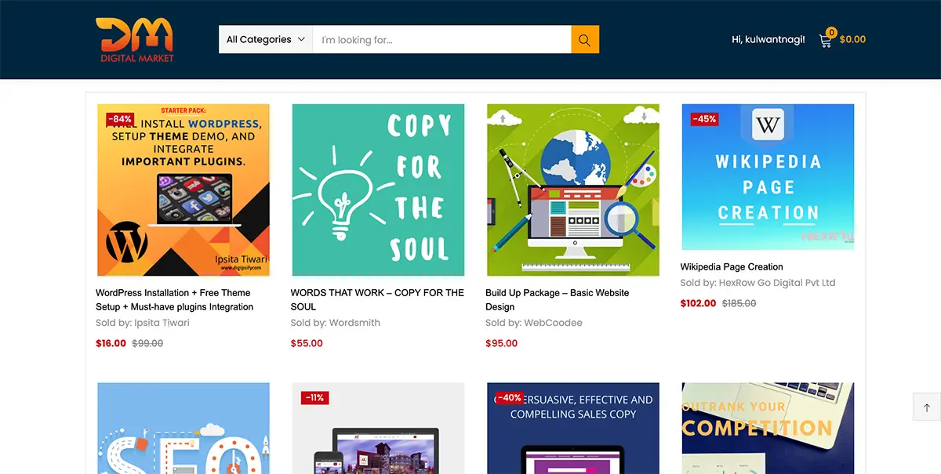
Task: Open the responsive devices product thumbnail
Action: pyautogui.click(x=378, y=428)
